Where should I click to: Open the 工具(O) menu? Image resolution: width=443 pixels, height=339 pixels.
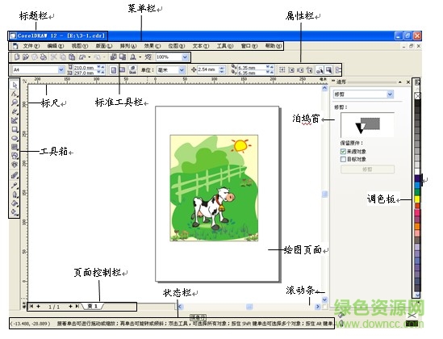[225, 46]
